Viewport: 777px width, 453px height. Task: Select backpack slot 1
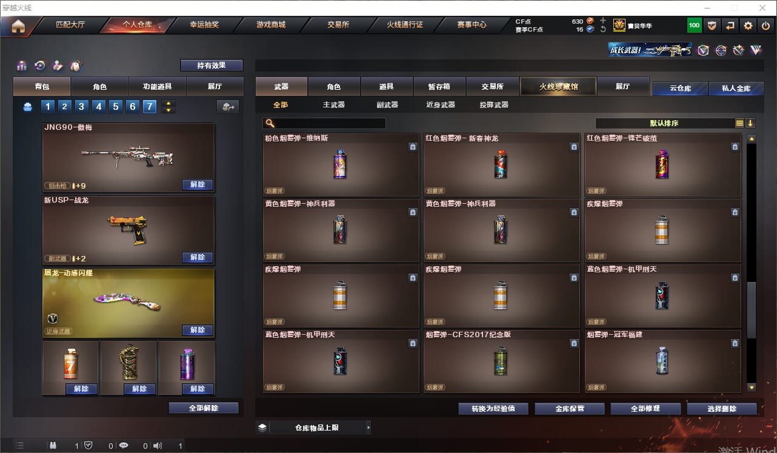point(48,107)
